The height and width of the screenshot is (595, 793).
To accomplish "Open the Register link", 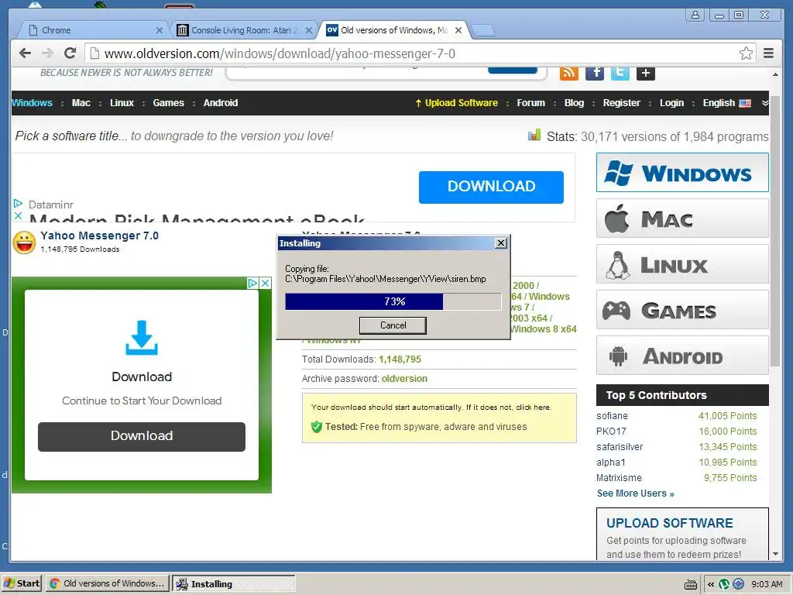I will (x=622, y=103).
